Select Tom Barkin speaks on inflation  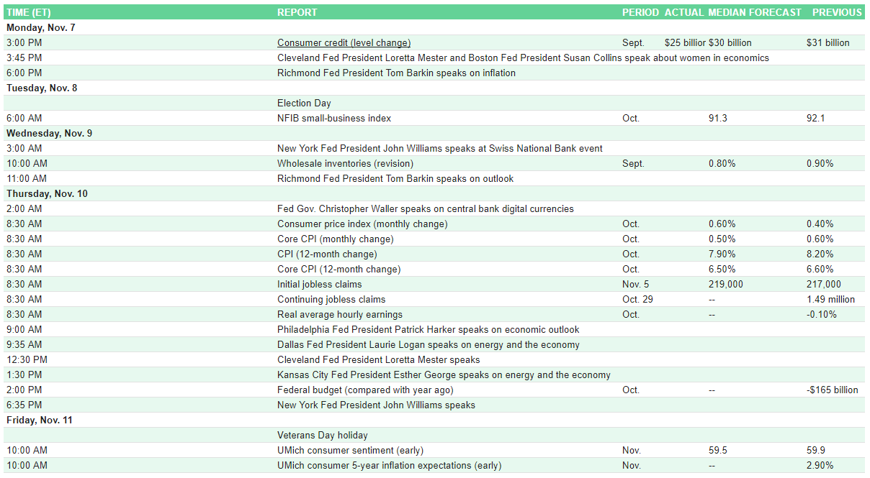(396, 73)
